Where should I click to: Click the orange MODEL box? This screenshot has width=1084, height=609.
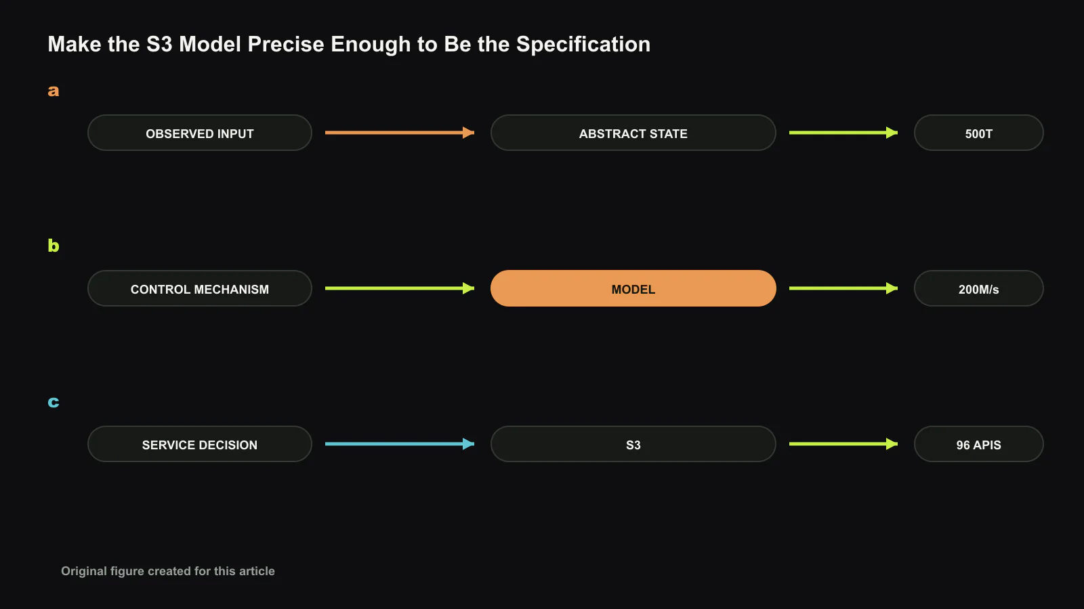[x=633, y=288]
